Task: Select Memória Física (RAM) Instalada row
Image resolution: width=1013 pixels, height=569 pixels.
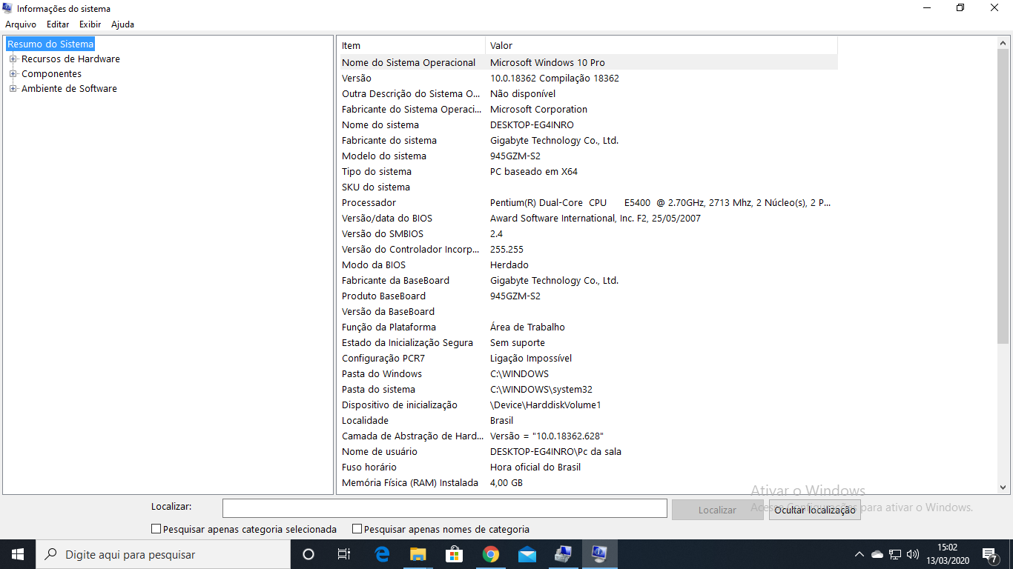Action: point(588,482)
